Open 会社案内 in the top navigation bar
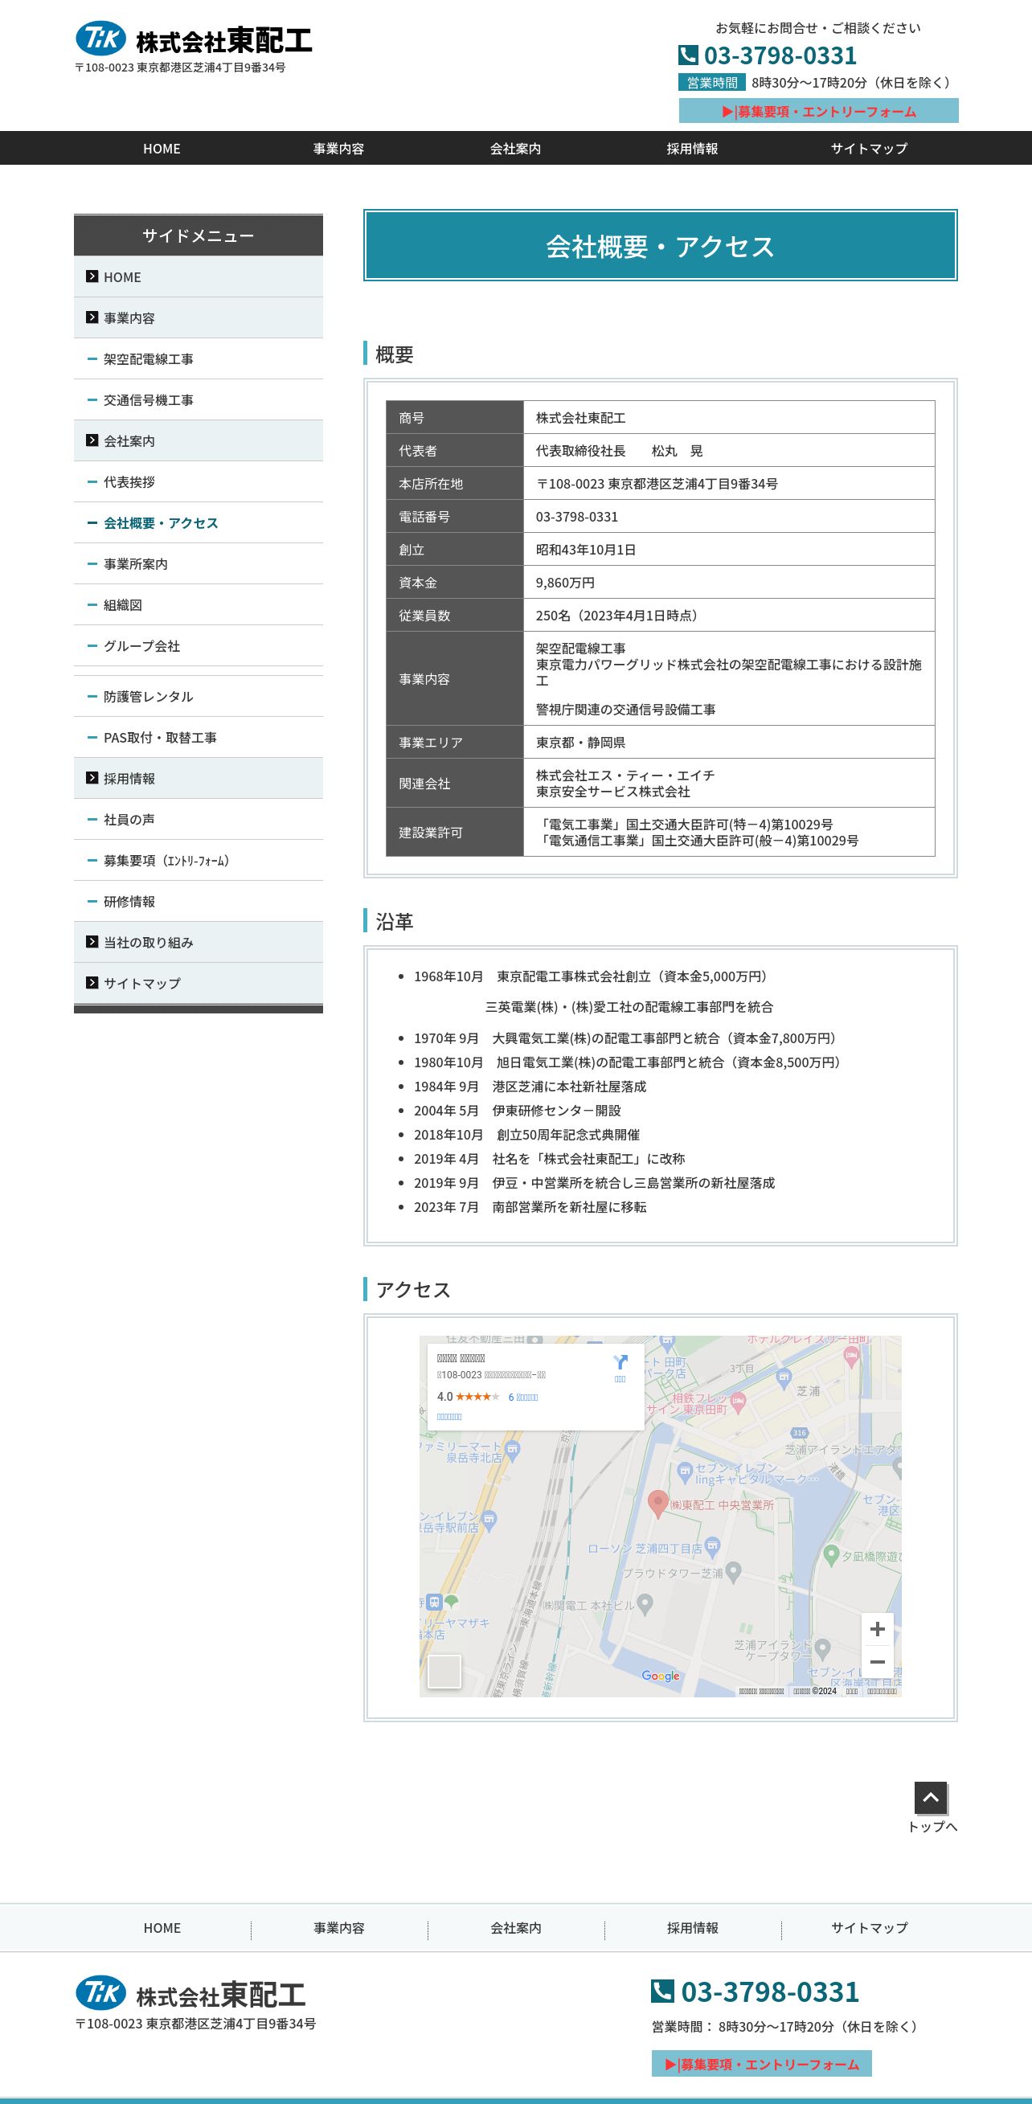1032x2104 pixels. 515,149
